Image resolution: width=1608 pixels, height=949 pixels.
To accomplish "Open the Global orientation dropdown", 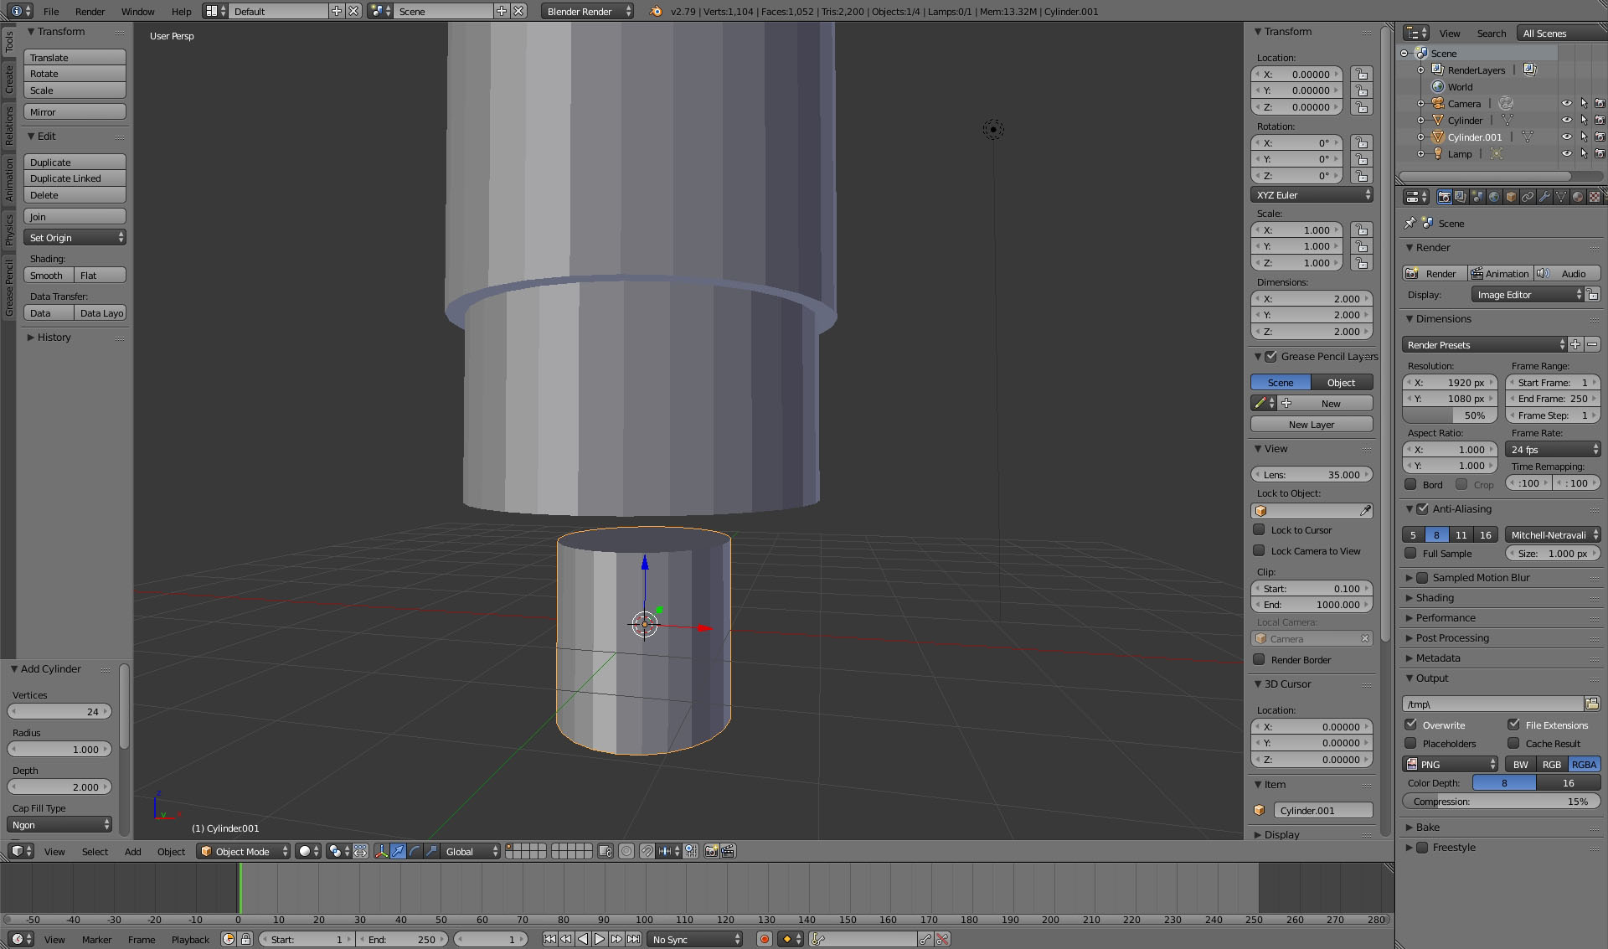I will [471, 851].
